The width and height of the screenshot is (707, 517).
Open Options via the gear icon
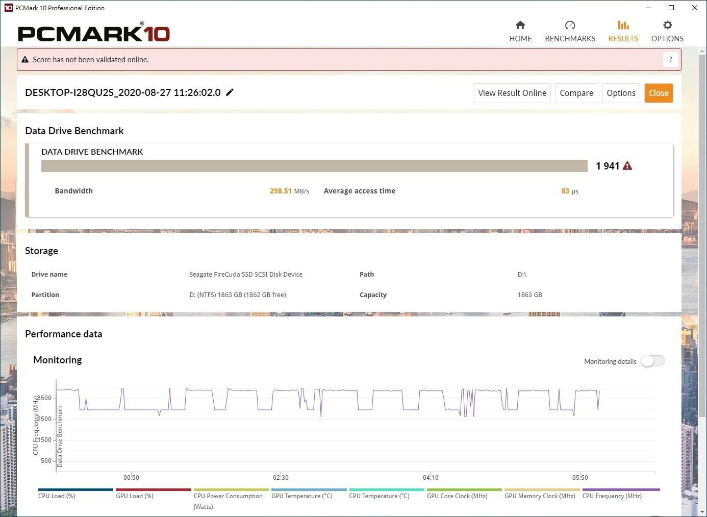667,26
